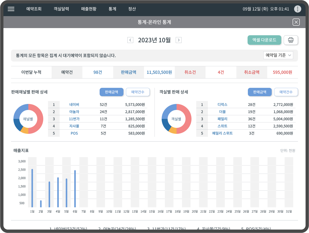Open the 객실달력 menu
The image size is (309, 233).
click(x=61, y=9)
